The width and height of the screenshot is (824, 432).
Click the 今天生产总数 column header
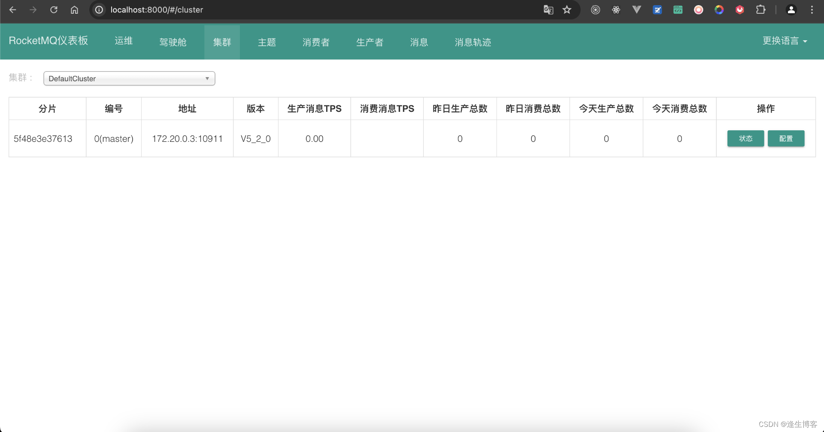tap(606, 109)
